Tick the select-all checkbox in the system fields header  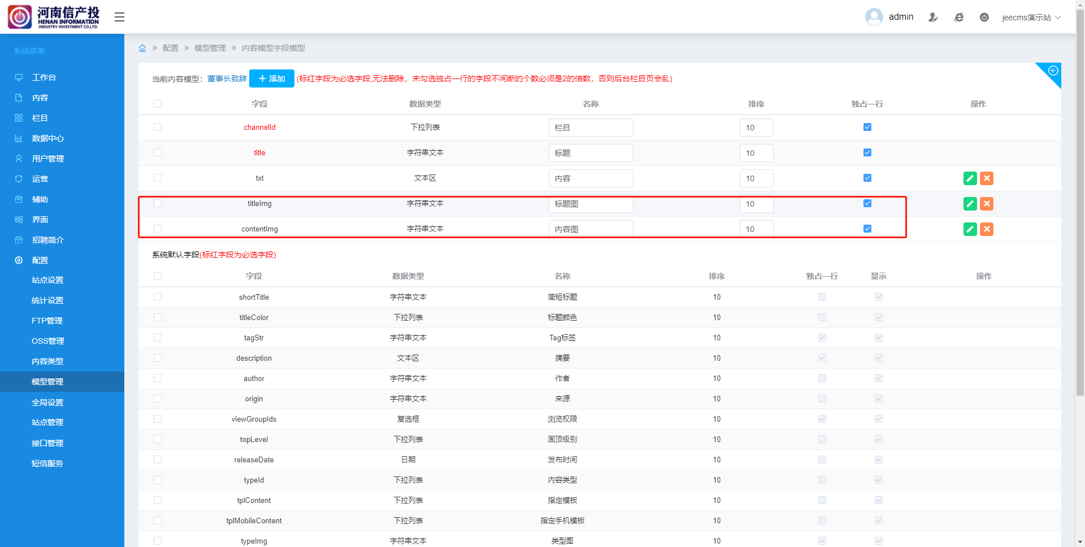pyautogui.click(x=158, y=276)
